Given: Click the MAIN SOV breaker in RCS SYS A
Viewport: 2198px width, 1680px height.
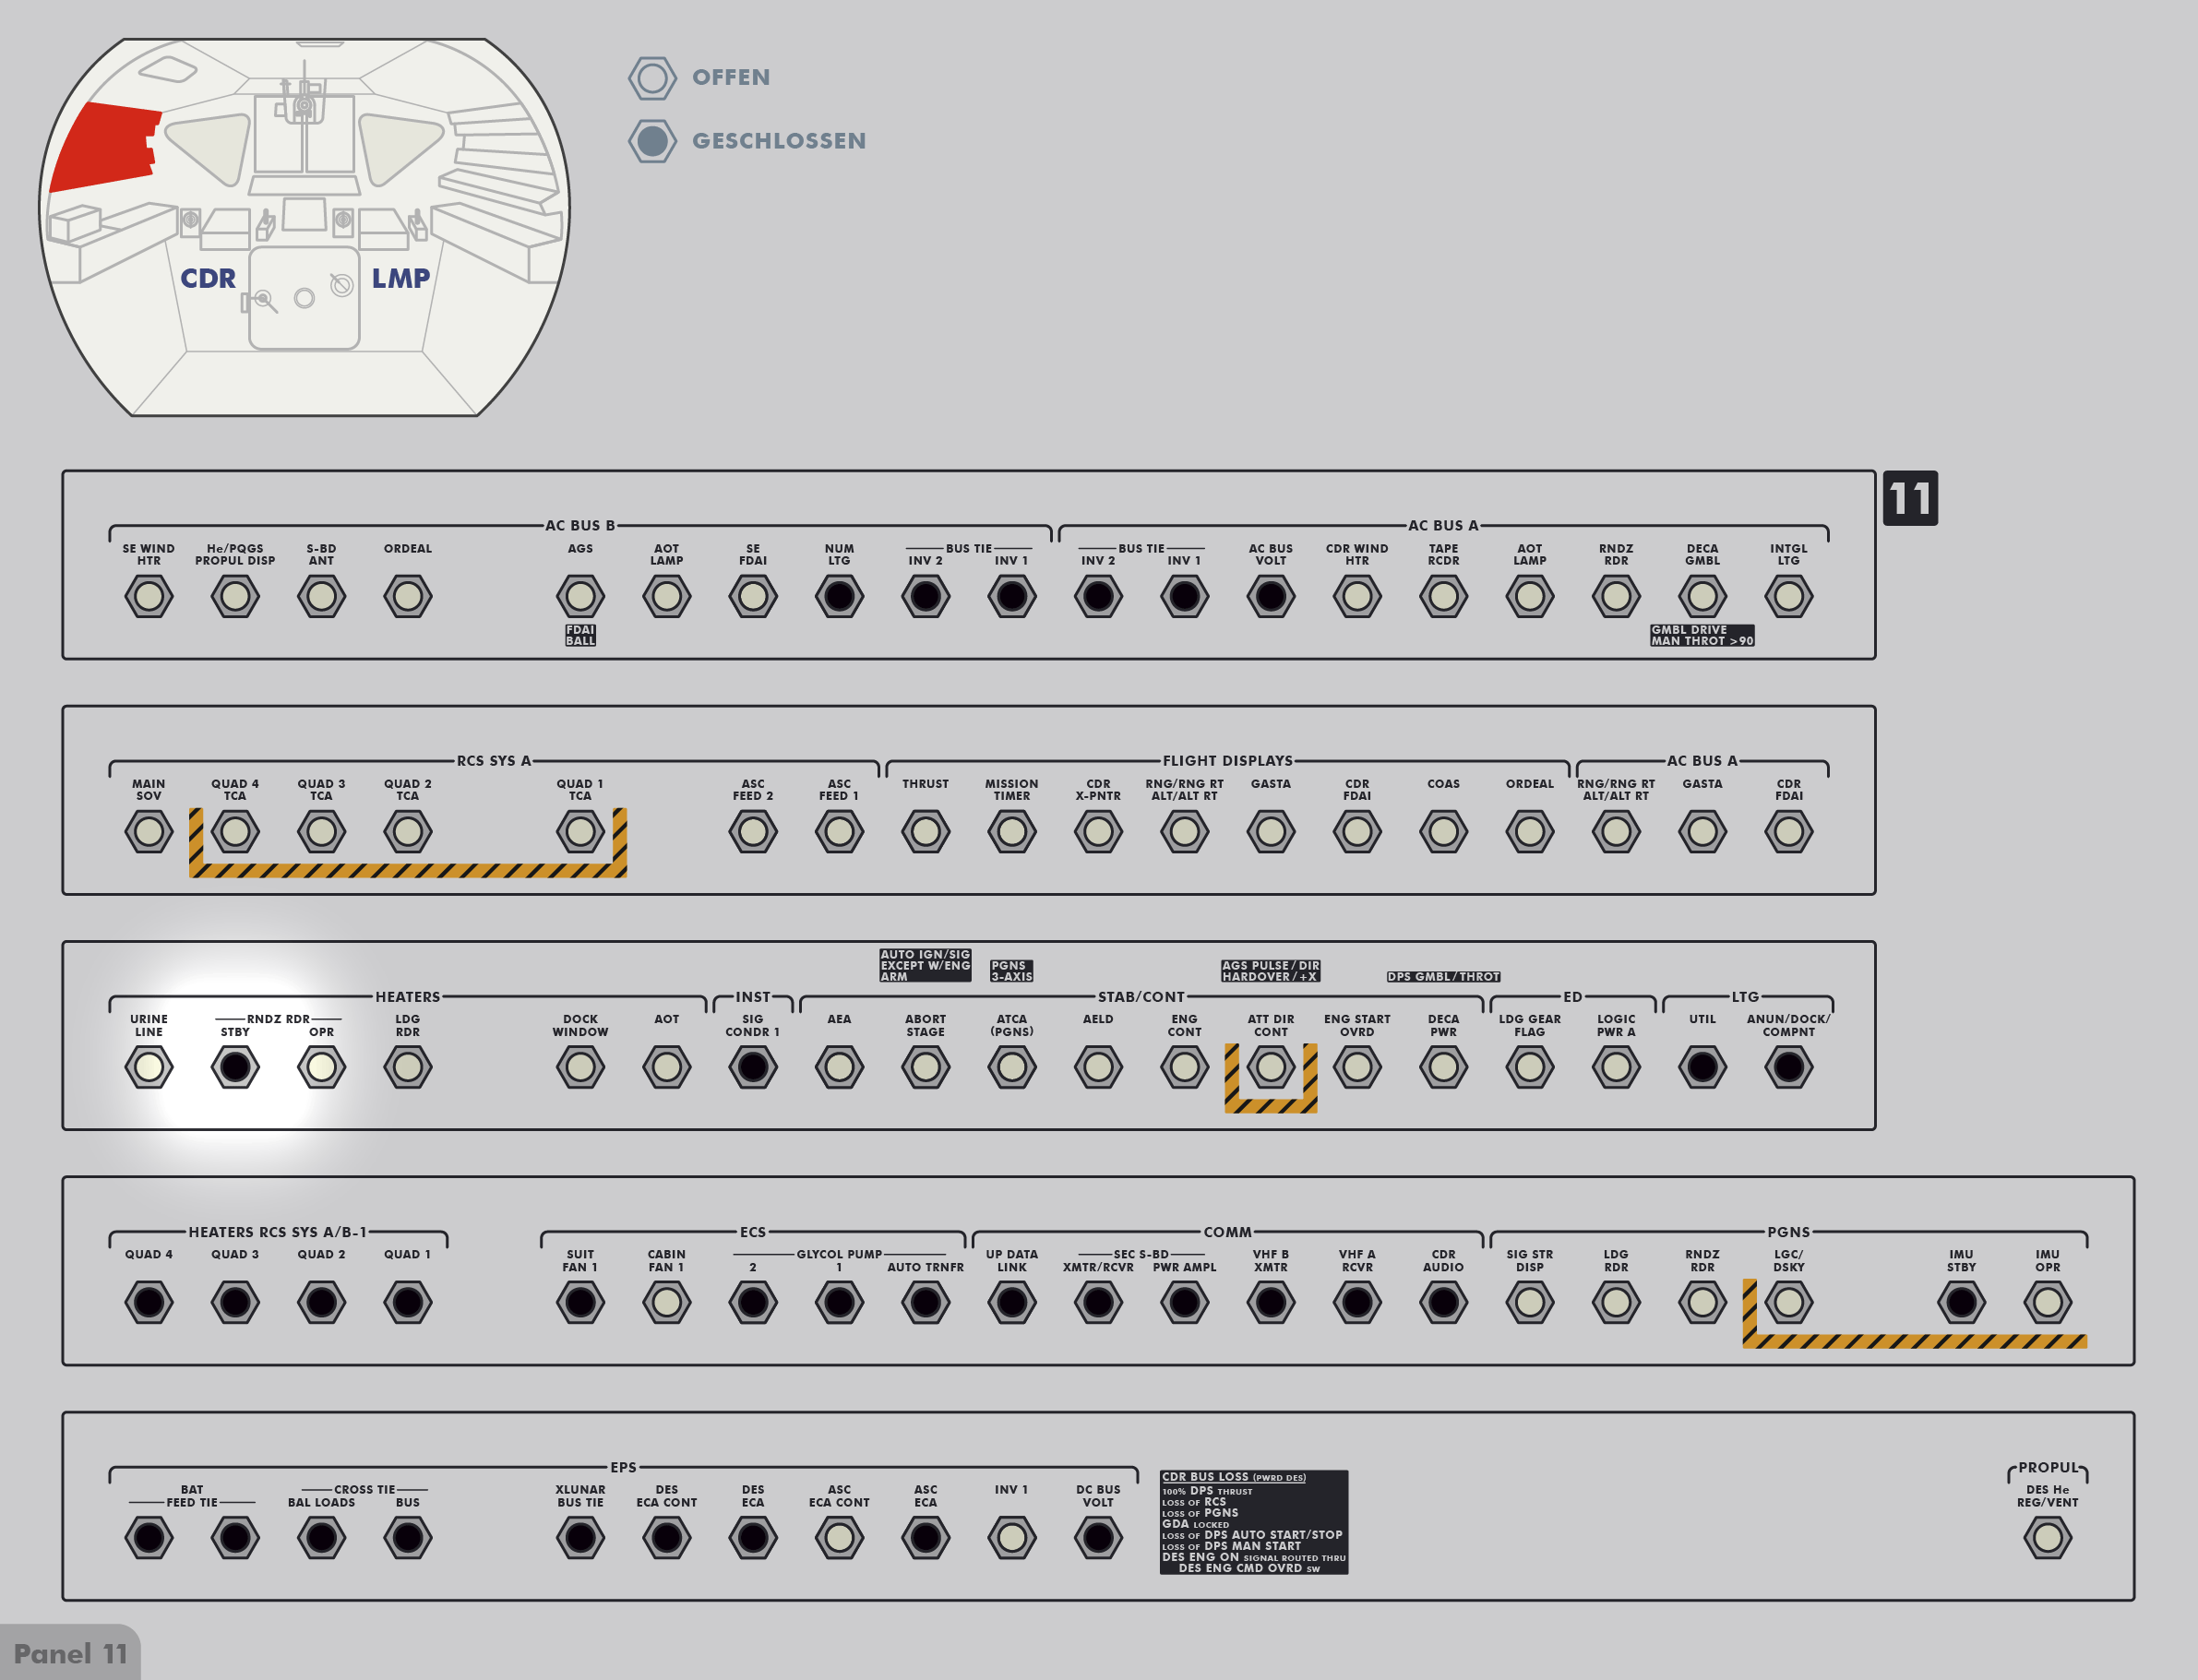Looking at the screenshot, I should click(x=149, y=831).
